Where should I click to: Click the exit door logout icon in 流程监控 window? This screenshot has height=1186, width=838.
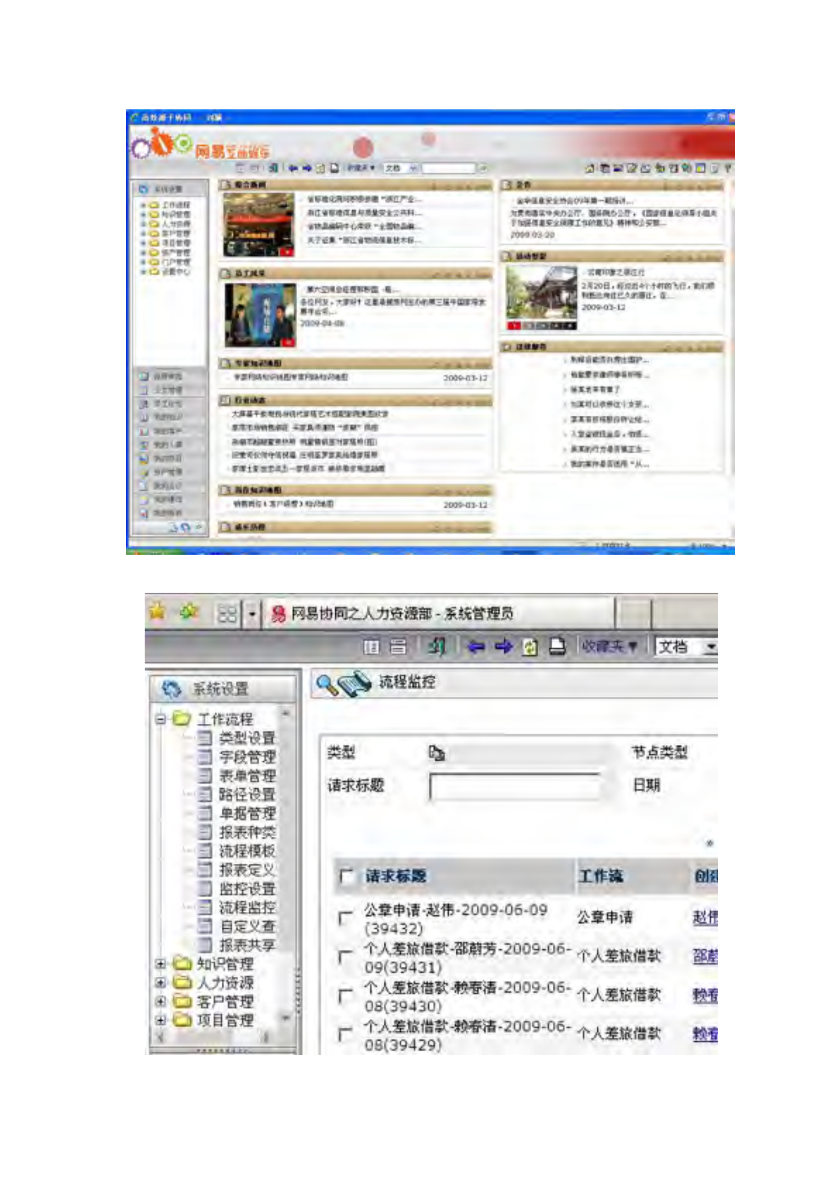pyautogui.click(x=436, y=646)
